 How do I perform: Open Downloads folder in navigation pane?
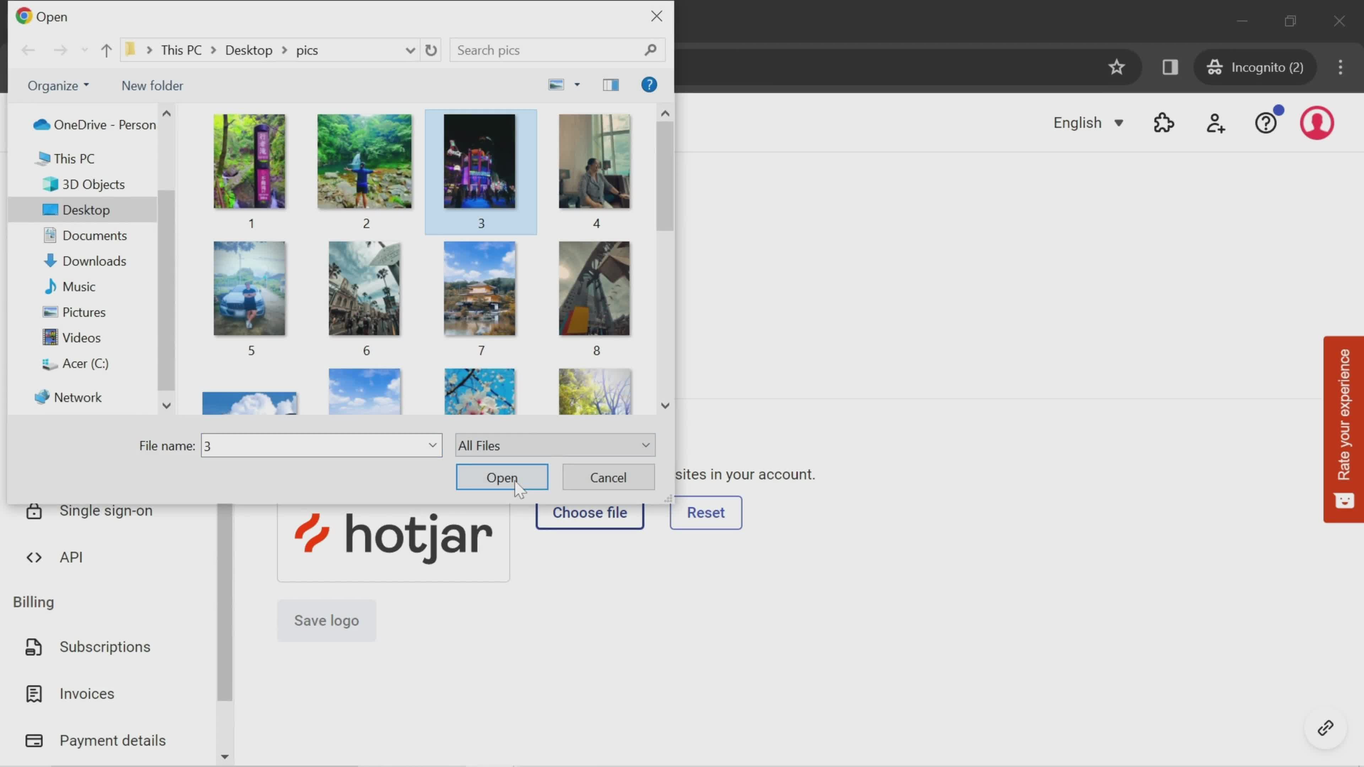tap(85, 261)
